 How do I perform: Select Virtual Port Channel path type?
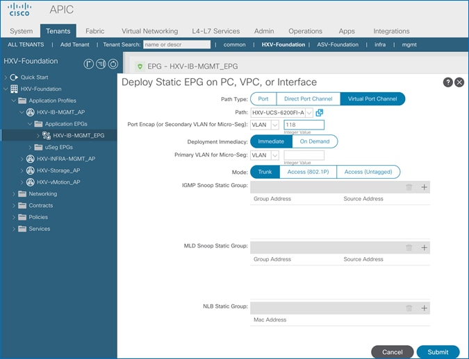[372, 99]
